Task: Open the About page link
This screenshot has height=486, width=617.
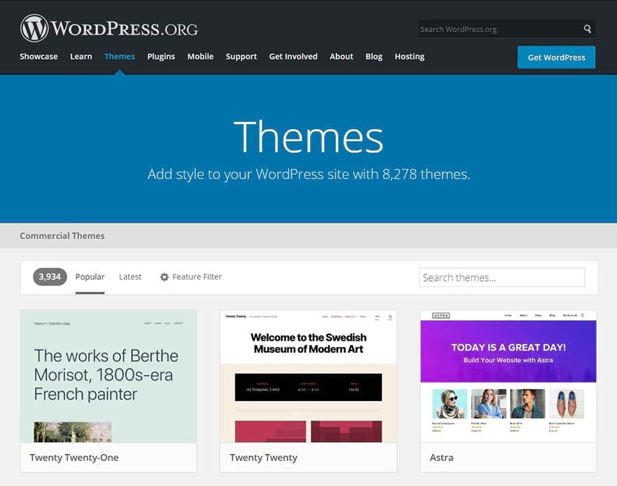Action: click(x=341, y=56)
